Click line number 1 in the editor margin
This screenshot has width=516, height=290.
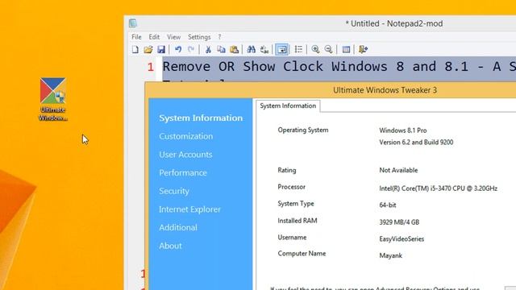point(151,67)
